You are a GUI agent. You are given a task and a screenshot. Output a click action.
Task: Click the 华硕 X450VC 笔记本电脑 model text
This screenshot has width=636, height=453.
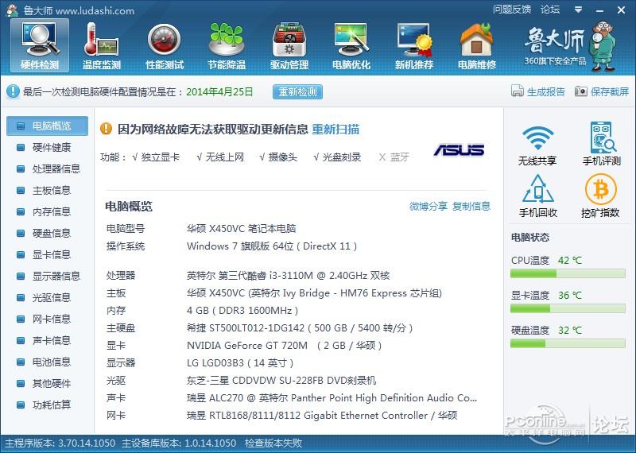[242, 229]
